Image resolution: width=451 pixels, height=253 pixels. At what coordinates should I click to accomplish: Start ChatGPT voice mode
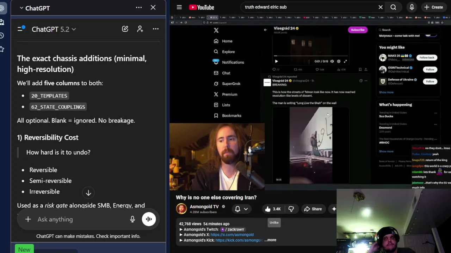pos(149,219)
